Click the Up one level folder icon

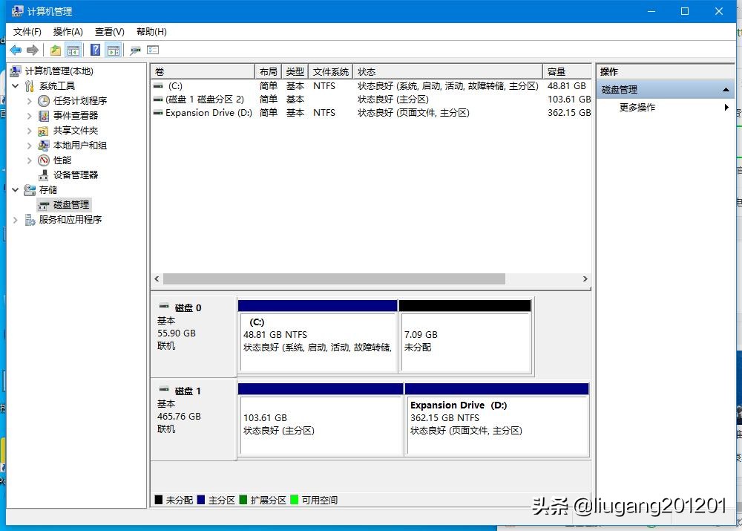click(56, 50)
